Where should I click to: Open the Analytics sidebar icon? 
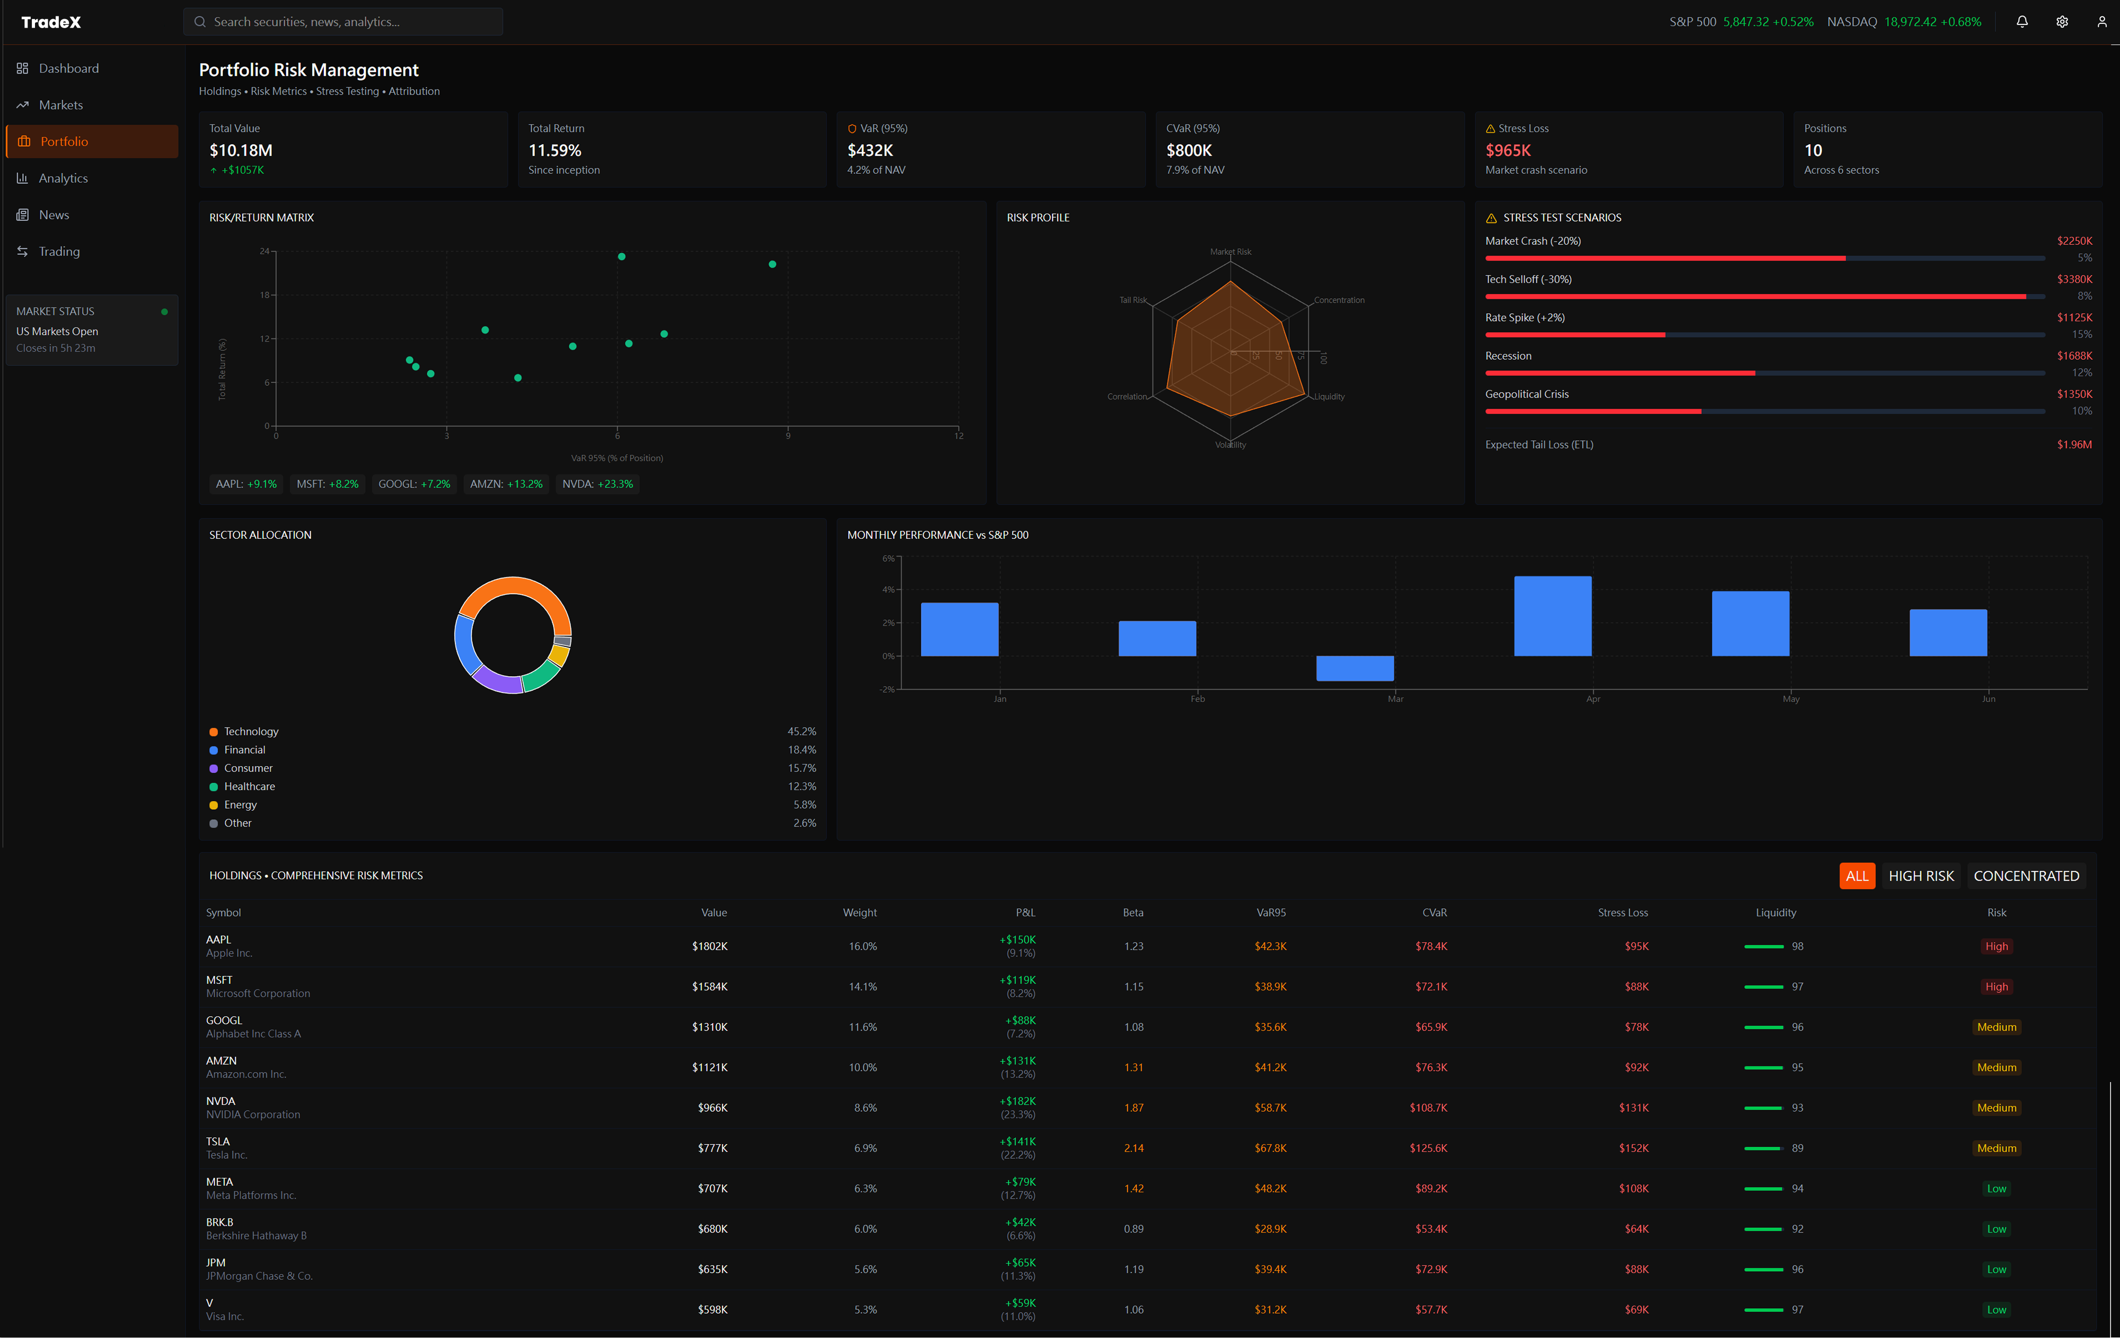[x=24, y=178]
